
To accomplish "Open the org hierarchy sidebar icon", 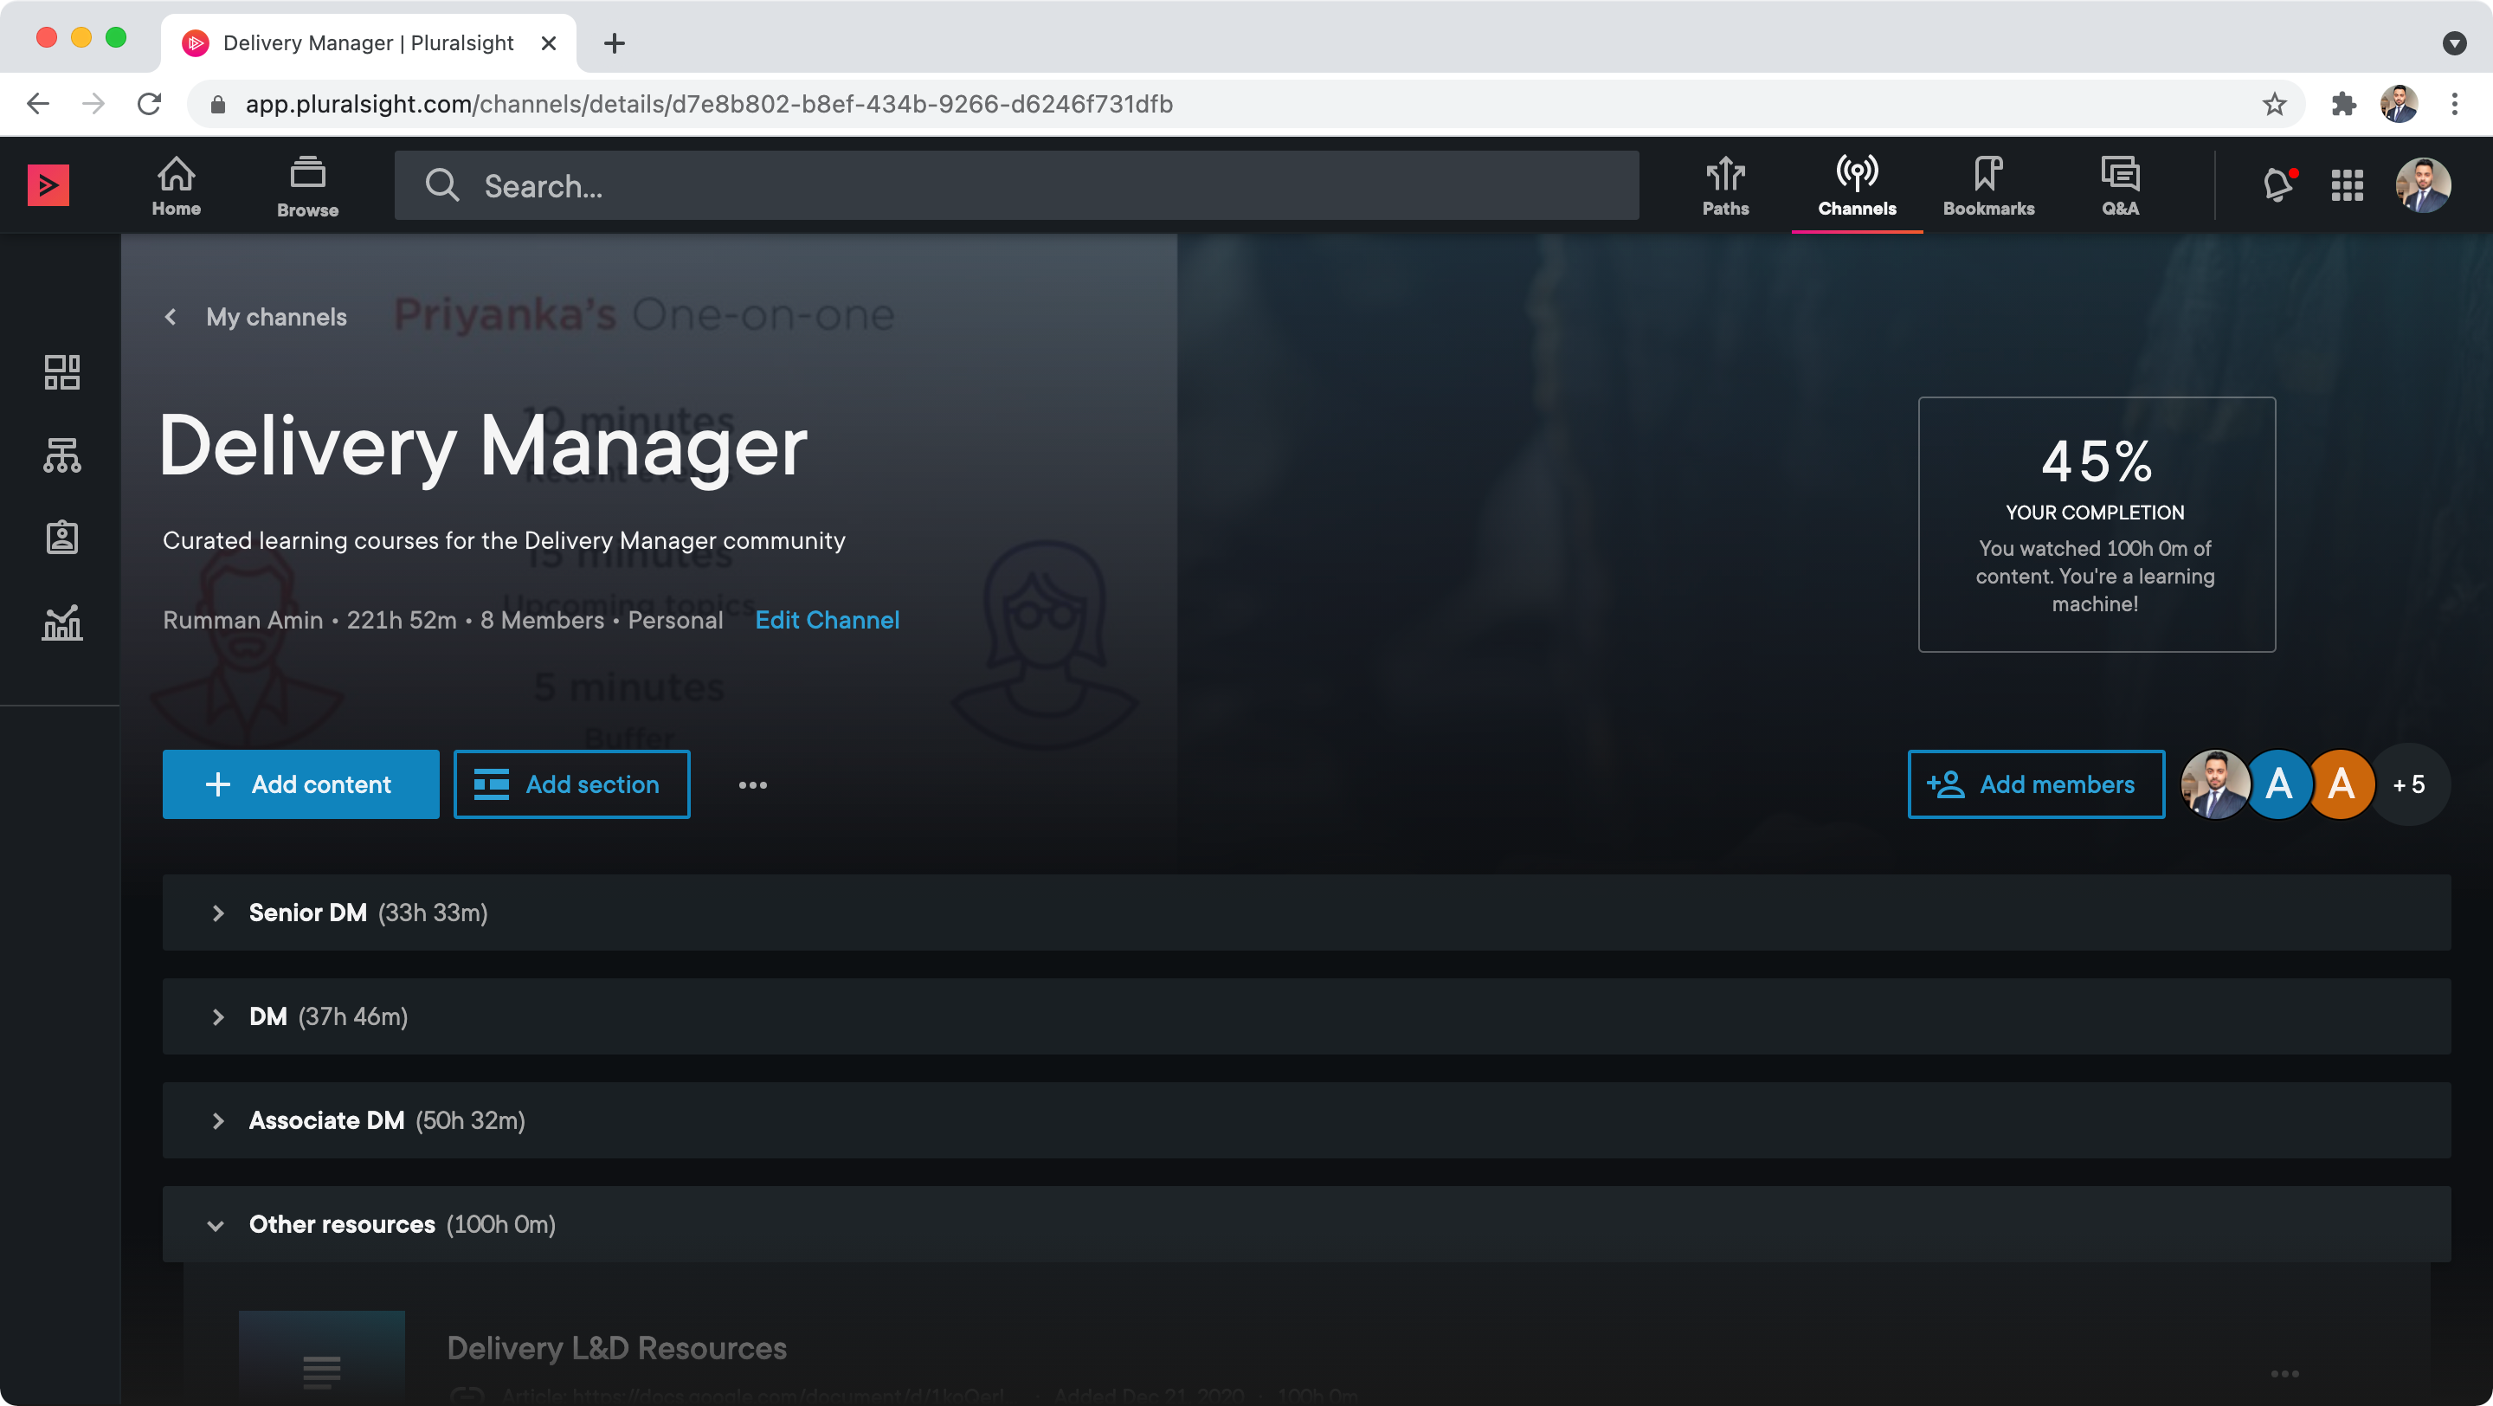I will pos(62,455).
